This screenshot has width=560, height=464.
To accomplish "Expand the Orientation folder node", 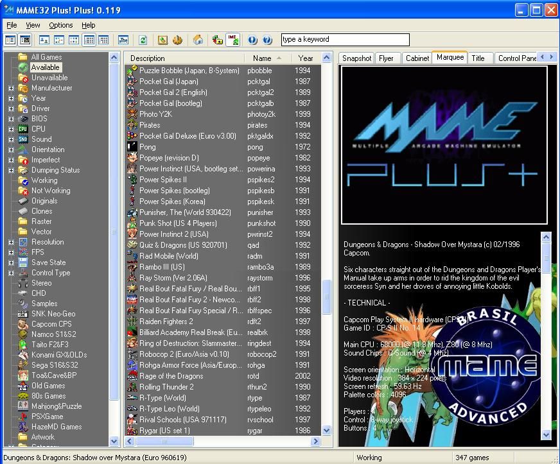I will 11,150.
